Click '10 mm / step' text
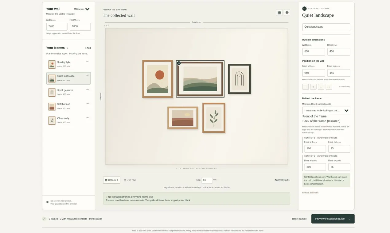 pos(344,87)
